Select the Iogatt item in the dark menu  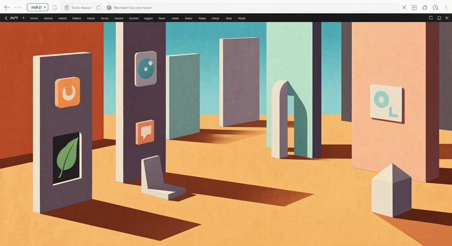click(148, 18)
